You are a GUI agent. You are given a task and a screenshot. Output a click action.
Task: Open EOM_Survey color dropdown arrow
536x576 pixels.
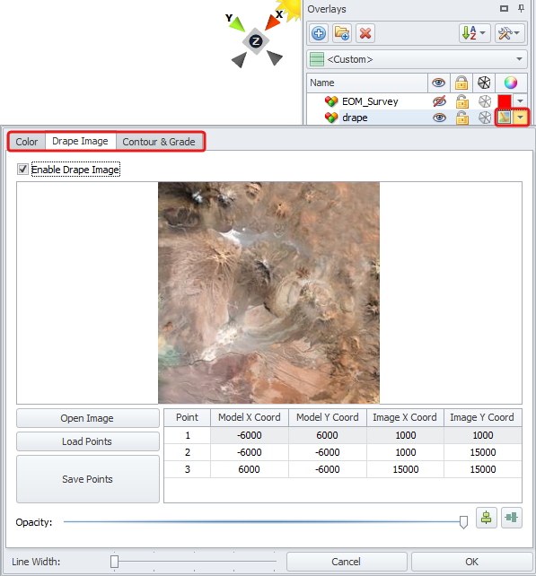pos(520,101)
